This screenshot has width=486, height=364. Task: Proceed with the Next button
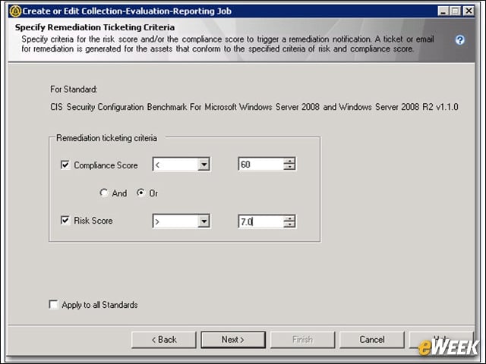(x=233, y=340)
